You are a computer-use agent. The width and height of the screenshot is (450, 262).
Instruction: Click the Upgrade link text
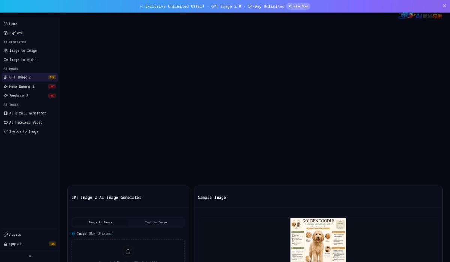(16, 244)
